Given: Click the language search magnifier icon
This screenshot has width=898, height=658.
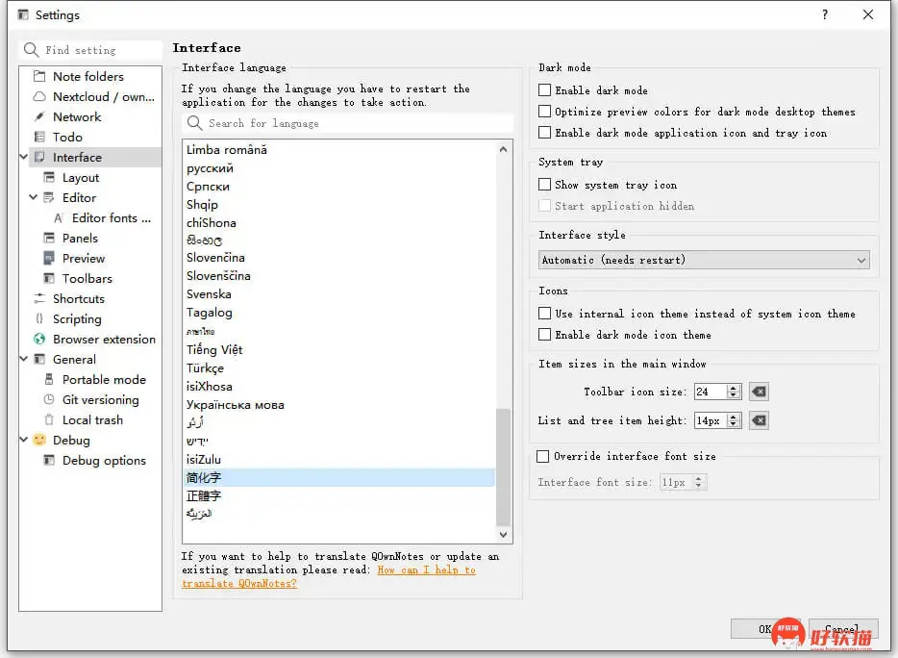Looking at the screenshot, I should [195, 123].
